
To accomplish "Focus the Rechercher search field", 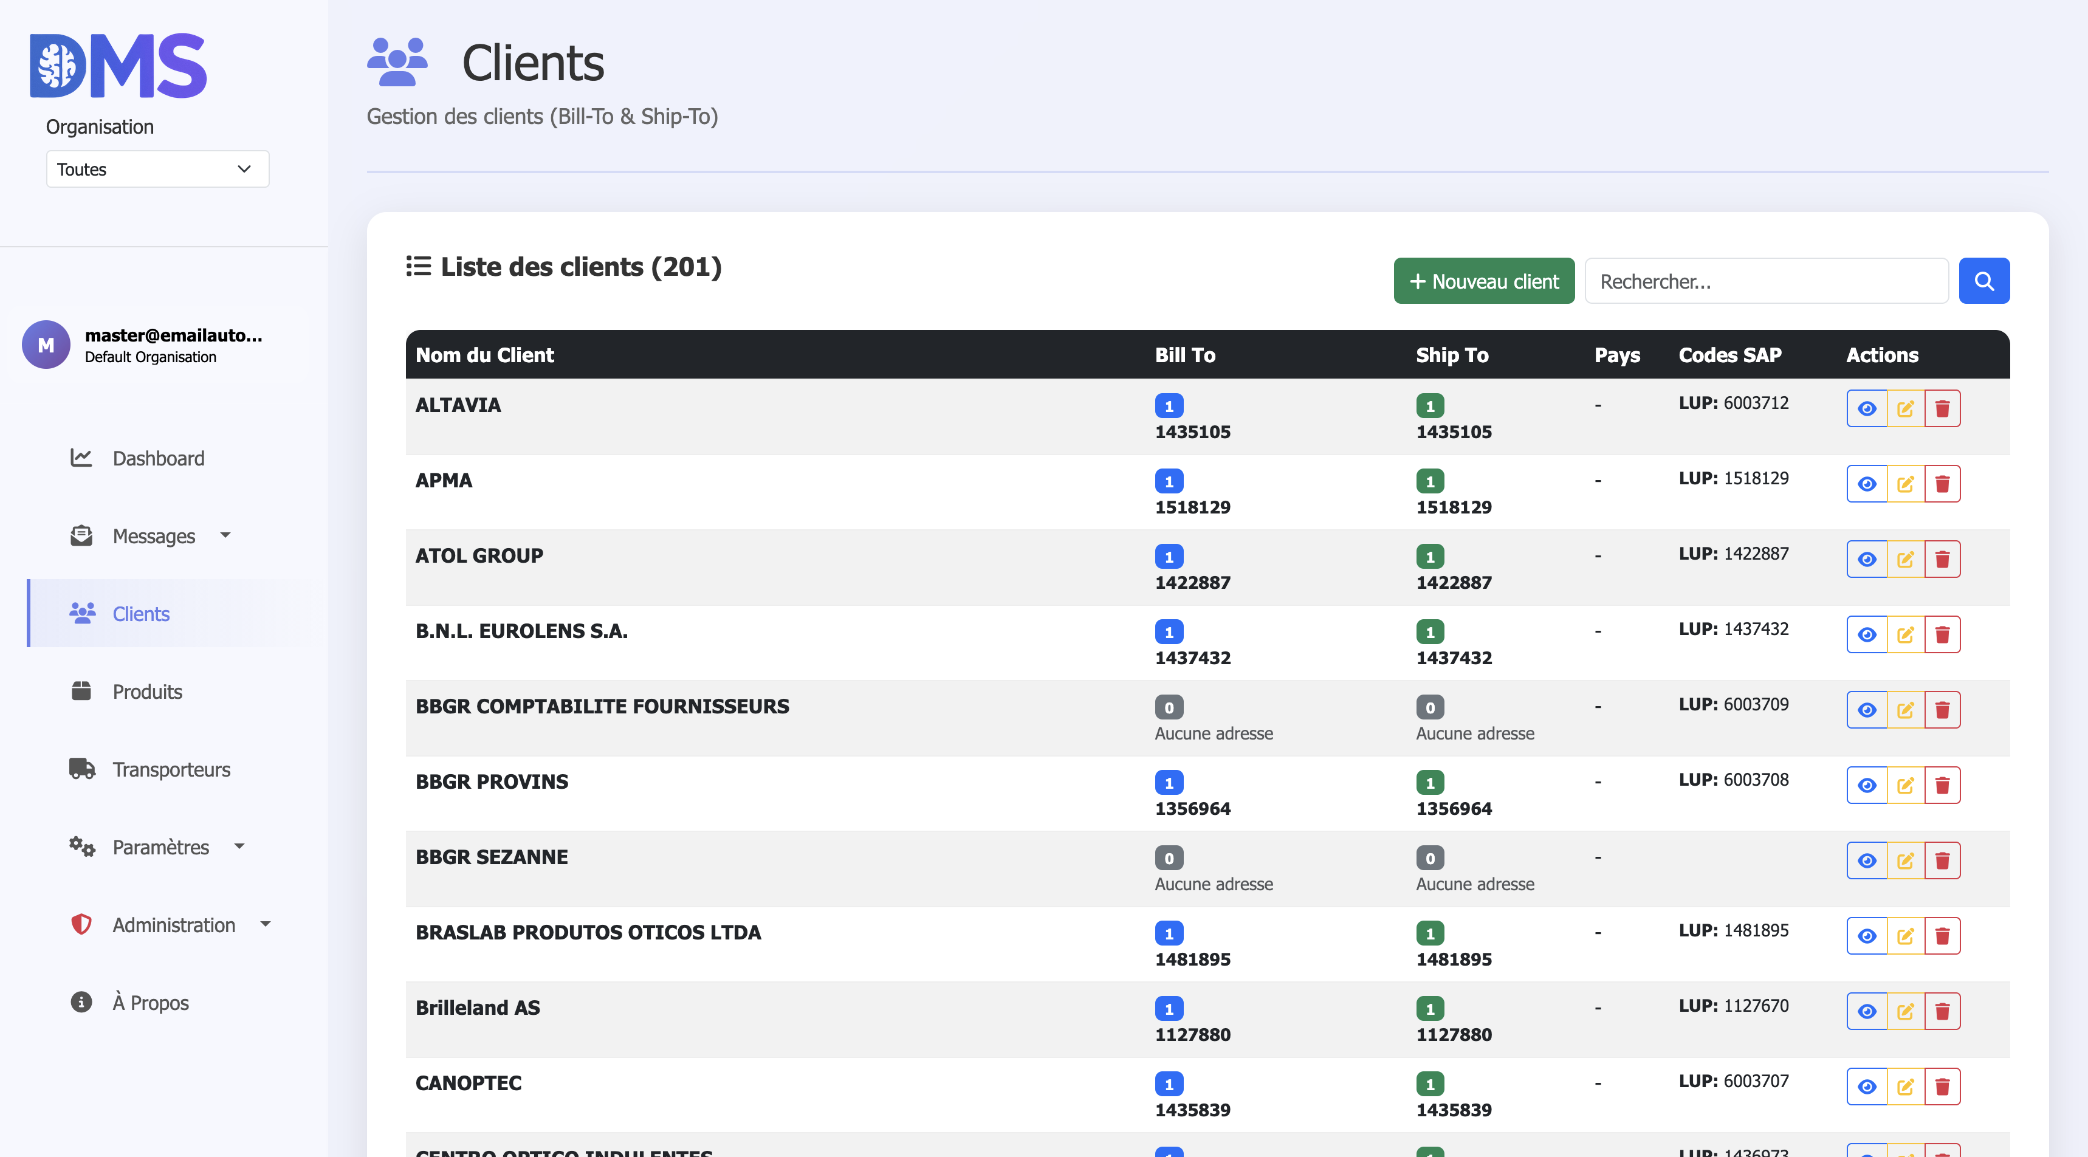I will (1765, 281).
